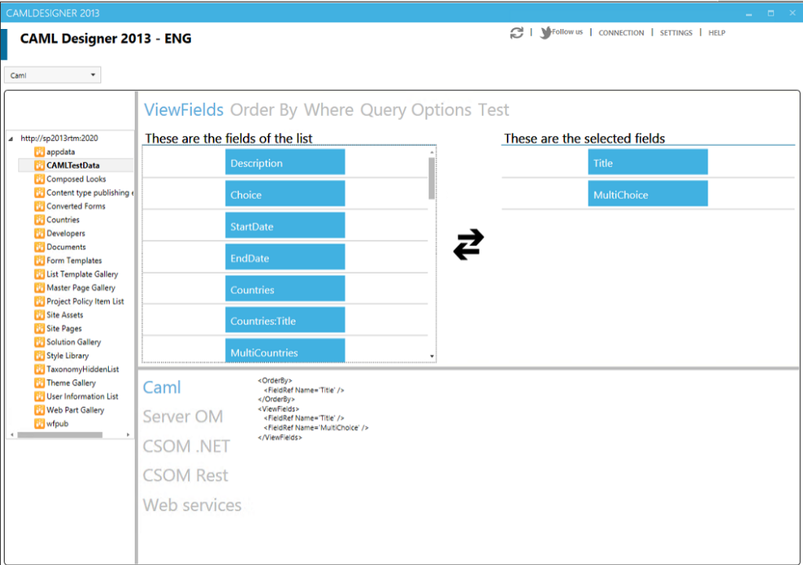
Task: Click the TaxonomyHiddenList icon
Action: pos(39,369)
